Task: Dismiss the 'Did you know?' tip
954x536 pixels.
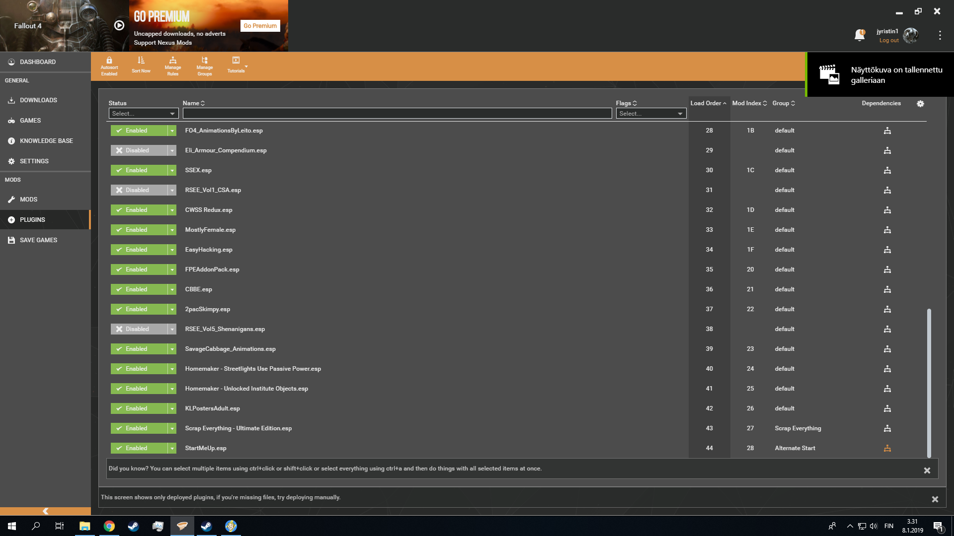Action: coord(927,470)
